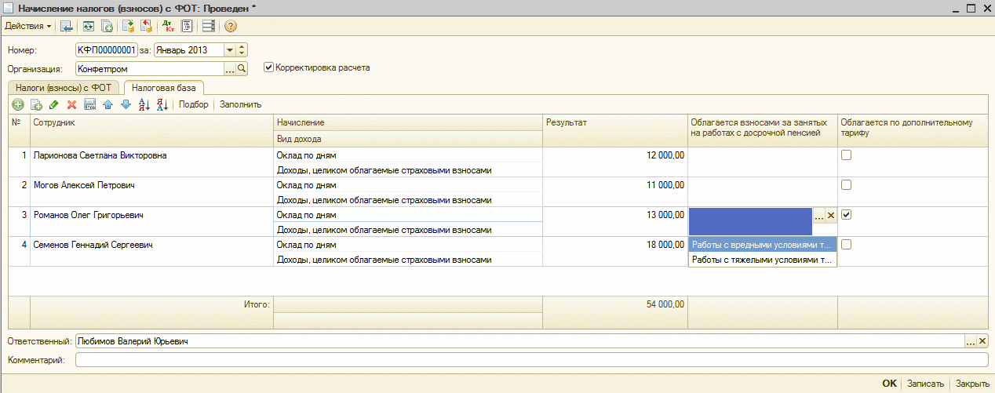
Task: Move row up with blue arrow
Action: tap(108, 104)
